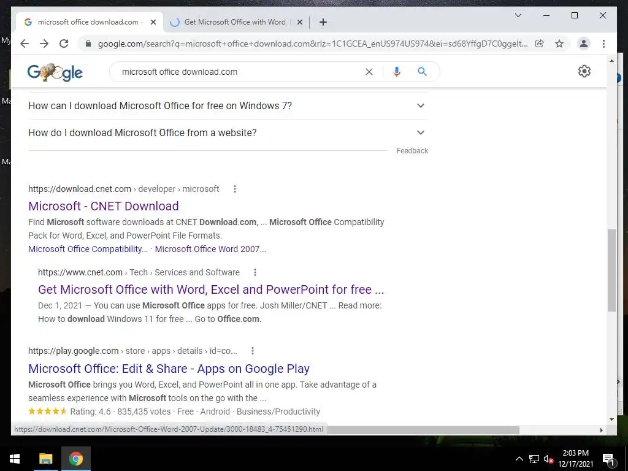Bookmark this page with the star icon
628x471 pixels.
[559, 44]
